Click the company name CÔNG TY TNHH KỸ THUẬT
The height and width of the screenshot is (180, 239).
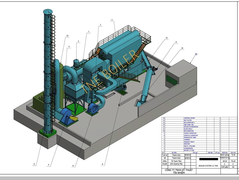click(x=179, y=170)
